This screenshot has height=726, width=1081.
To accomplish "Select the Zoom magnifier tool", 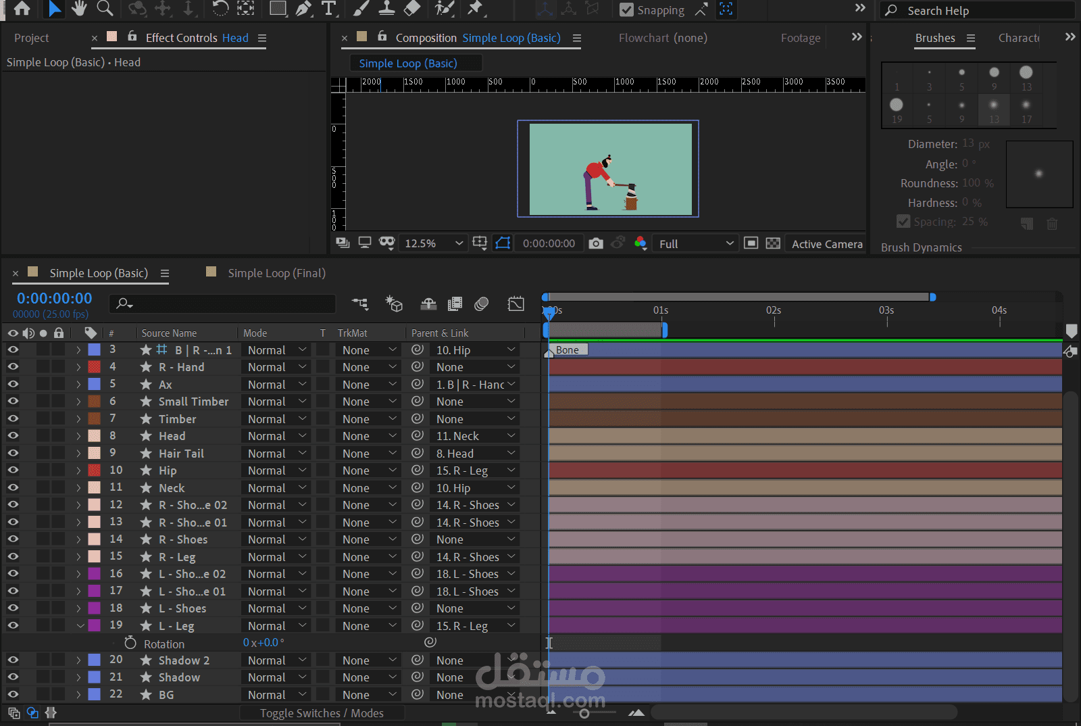I will point(105,8).
